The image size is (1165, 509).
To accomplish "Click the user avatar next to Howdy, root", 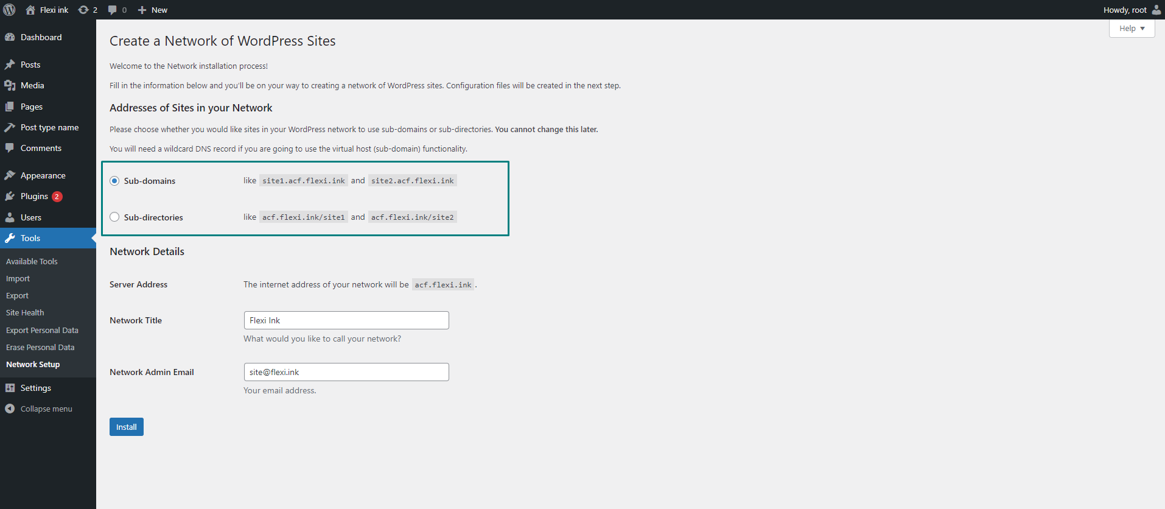I will point(1156,10).
